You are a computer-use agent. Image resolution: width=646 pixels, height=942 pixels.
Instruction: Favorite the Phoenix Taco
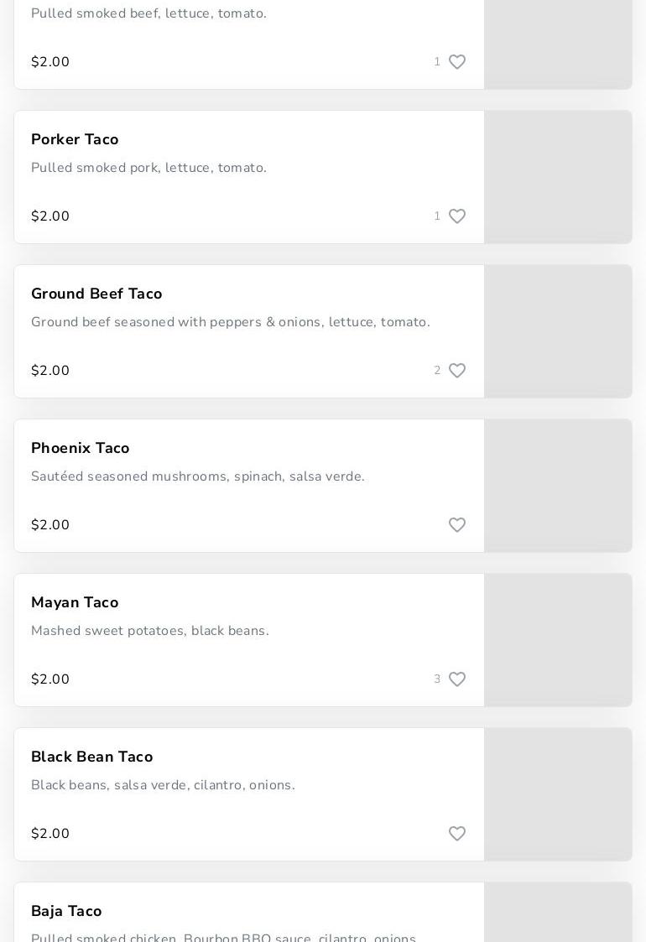pos(457,525)
